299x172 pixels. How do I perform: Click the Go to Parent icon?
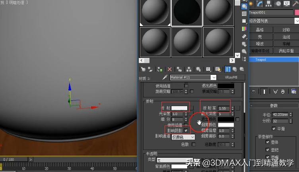pyautogui.click(x=235, y=69)
